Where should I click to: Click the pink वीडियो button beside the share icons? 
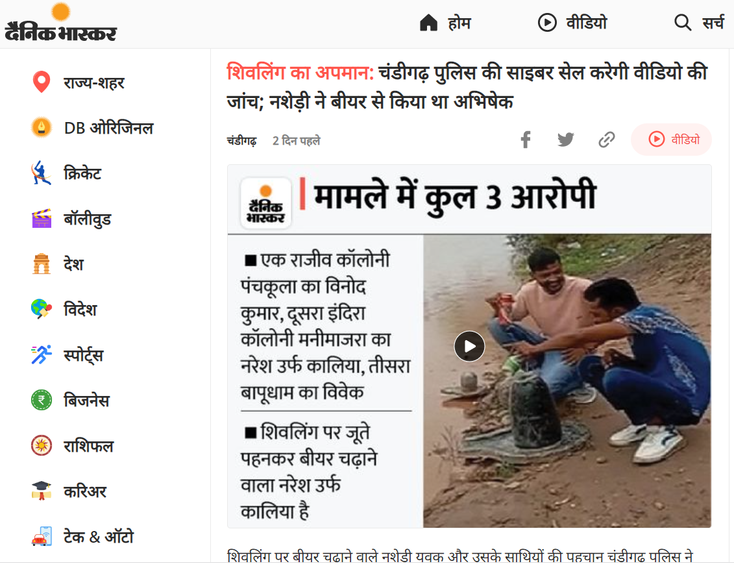(x=671, y=140)
